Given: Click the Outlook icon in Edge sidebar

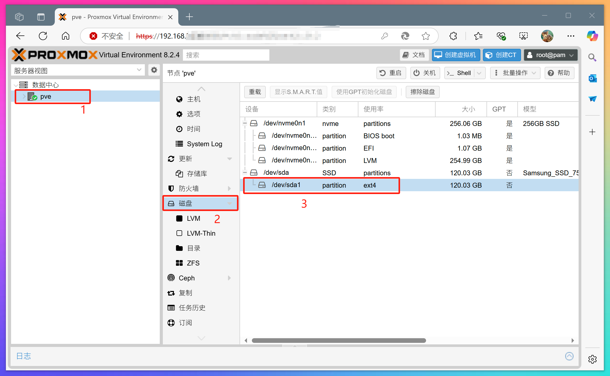Looking at the screenshot, I should [592, 78].
